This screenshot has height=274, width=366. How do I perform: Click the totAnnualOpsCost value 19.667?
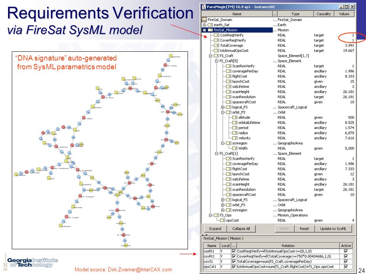348,51
